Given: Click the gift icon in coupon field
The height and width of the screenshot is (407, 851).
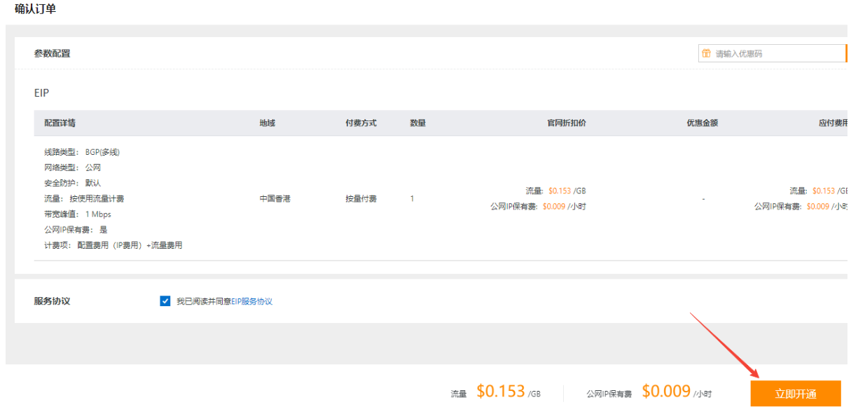Looking at the screenshot, I should click(x=706, y=53).
